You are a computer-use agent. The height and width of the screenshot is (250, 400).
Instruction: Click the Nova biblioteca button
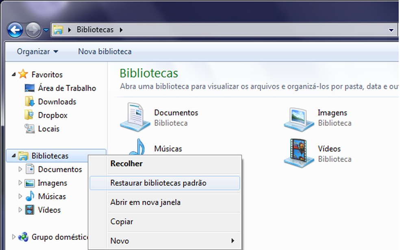104,52
